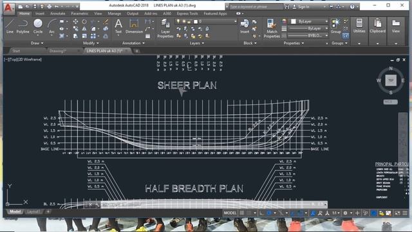Open the object color ByLayer swatch dropdown

click(308, 21)
